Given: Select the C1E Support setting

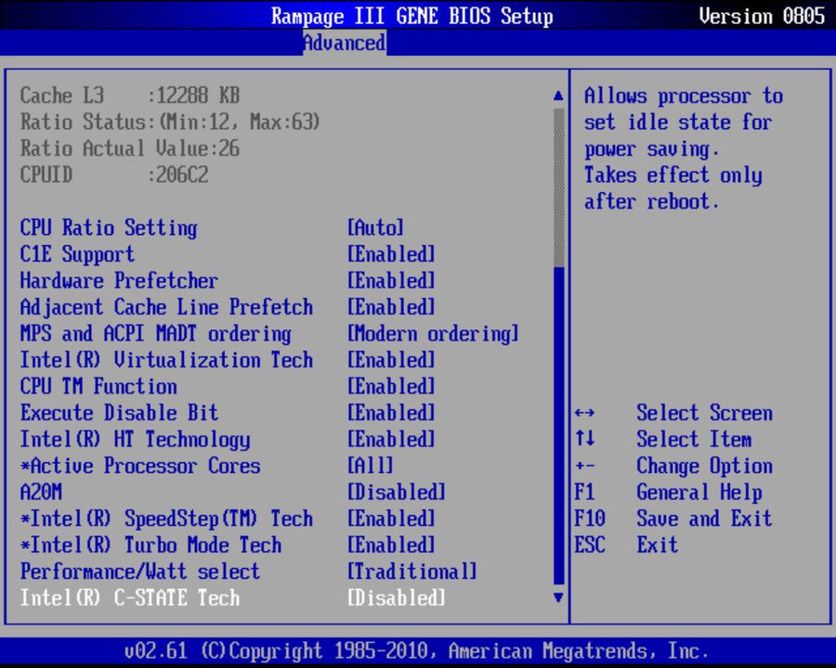Looking at the screenshot, I should click(x=77, y=254).
